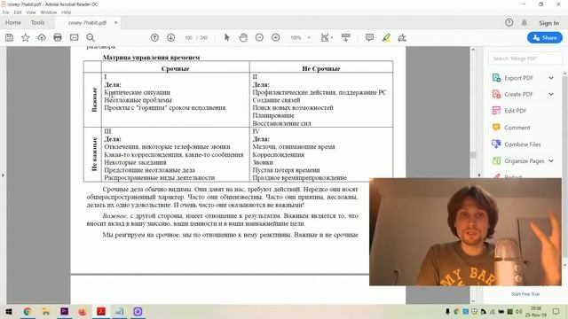Screen dimensions: 568x319
Task: Open the Find text magnifier
Action: (x=91, y=37)
